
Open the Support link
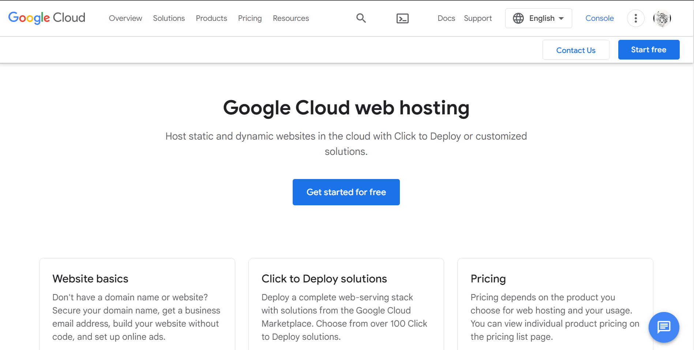478,18
